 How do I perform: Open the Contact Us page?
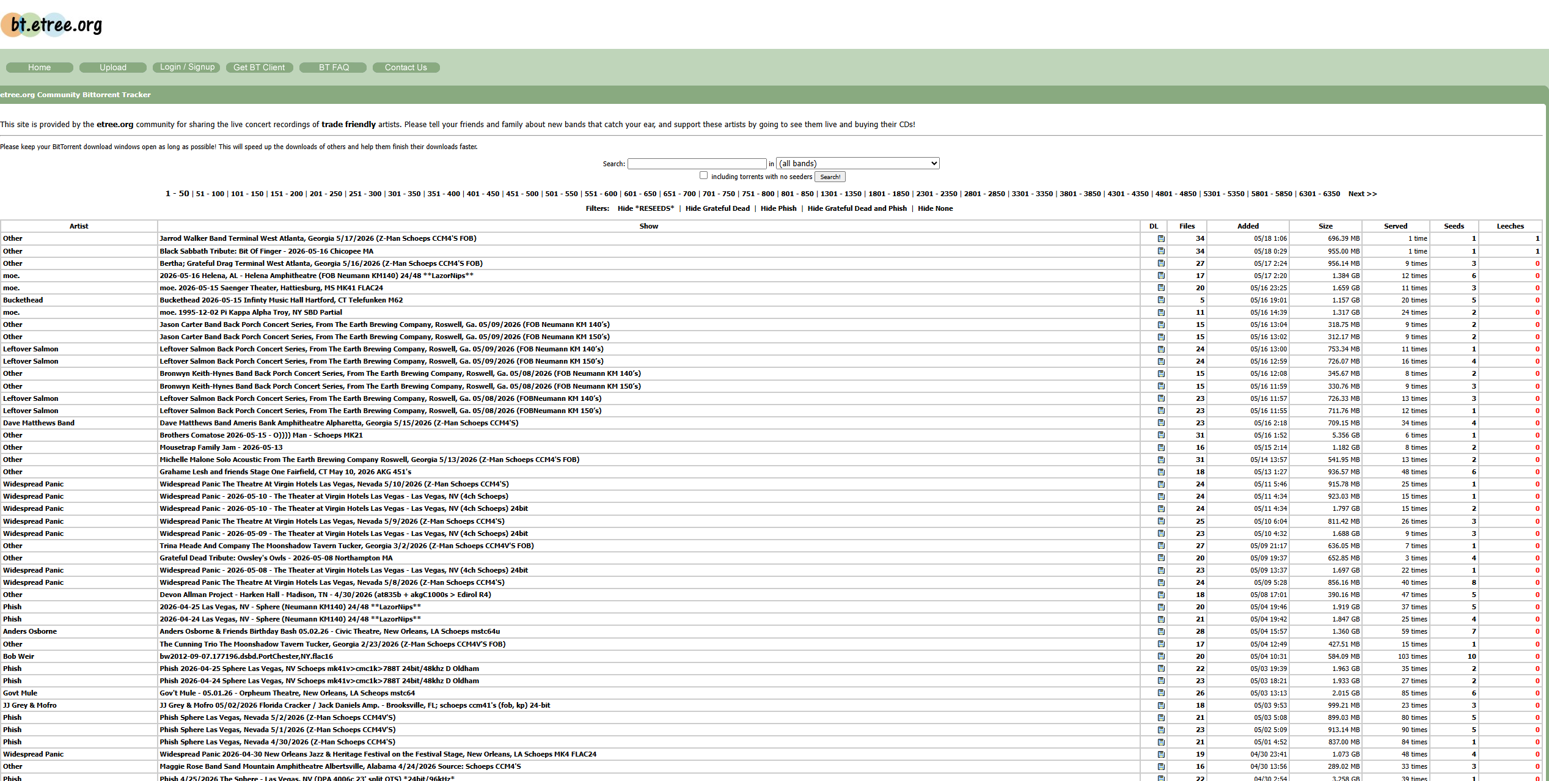point(406,67)
